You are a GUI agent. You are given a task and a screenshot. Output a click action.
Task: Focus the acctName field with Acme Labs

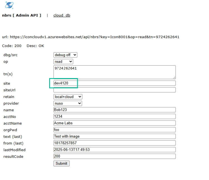114,123
